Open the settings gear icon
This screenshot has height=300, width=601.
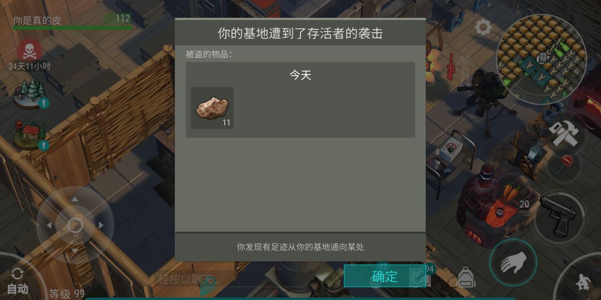(482, 27)
